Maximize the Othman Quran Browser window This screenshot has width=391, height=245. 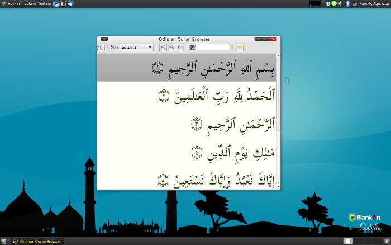265,39
